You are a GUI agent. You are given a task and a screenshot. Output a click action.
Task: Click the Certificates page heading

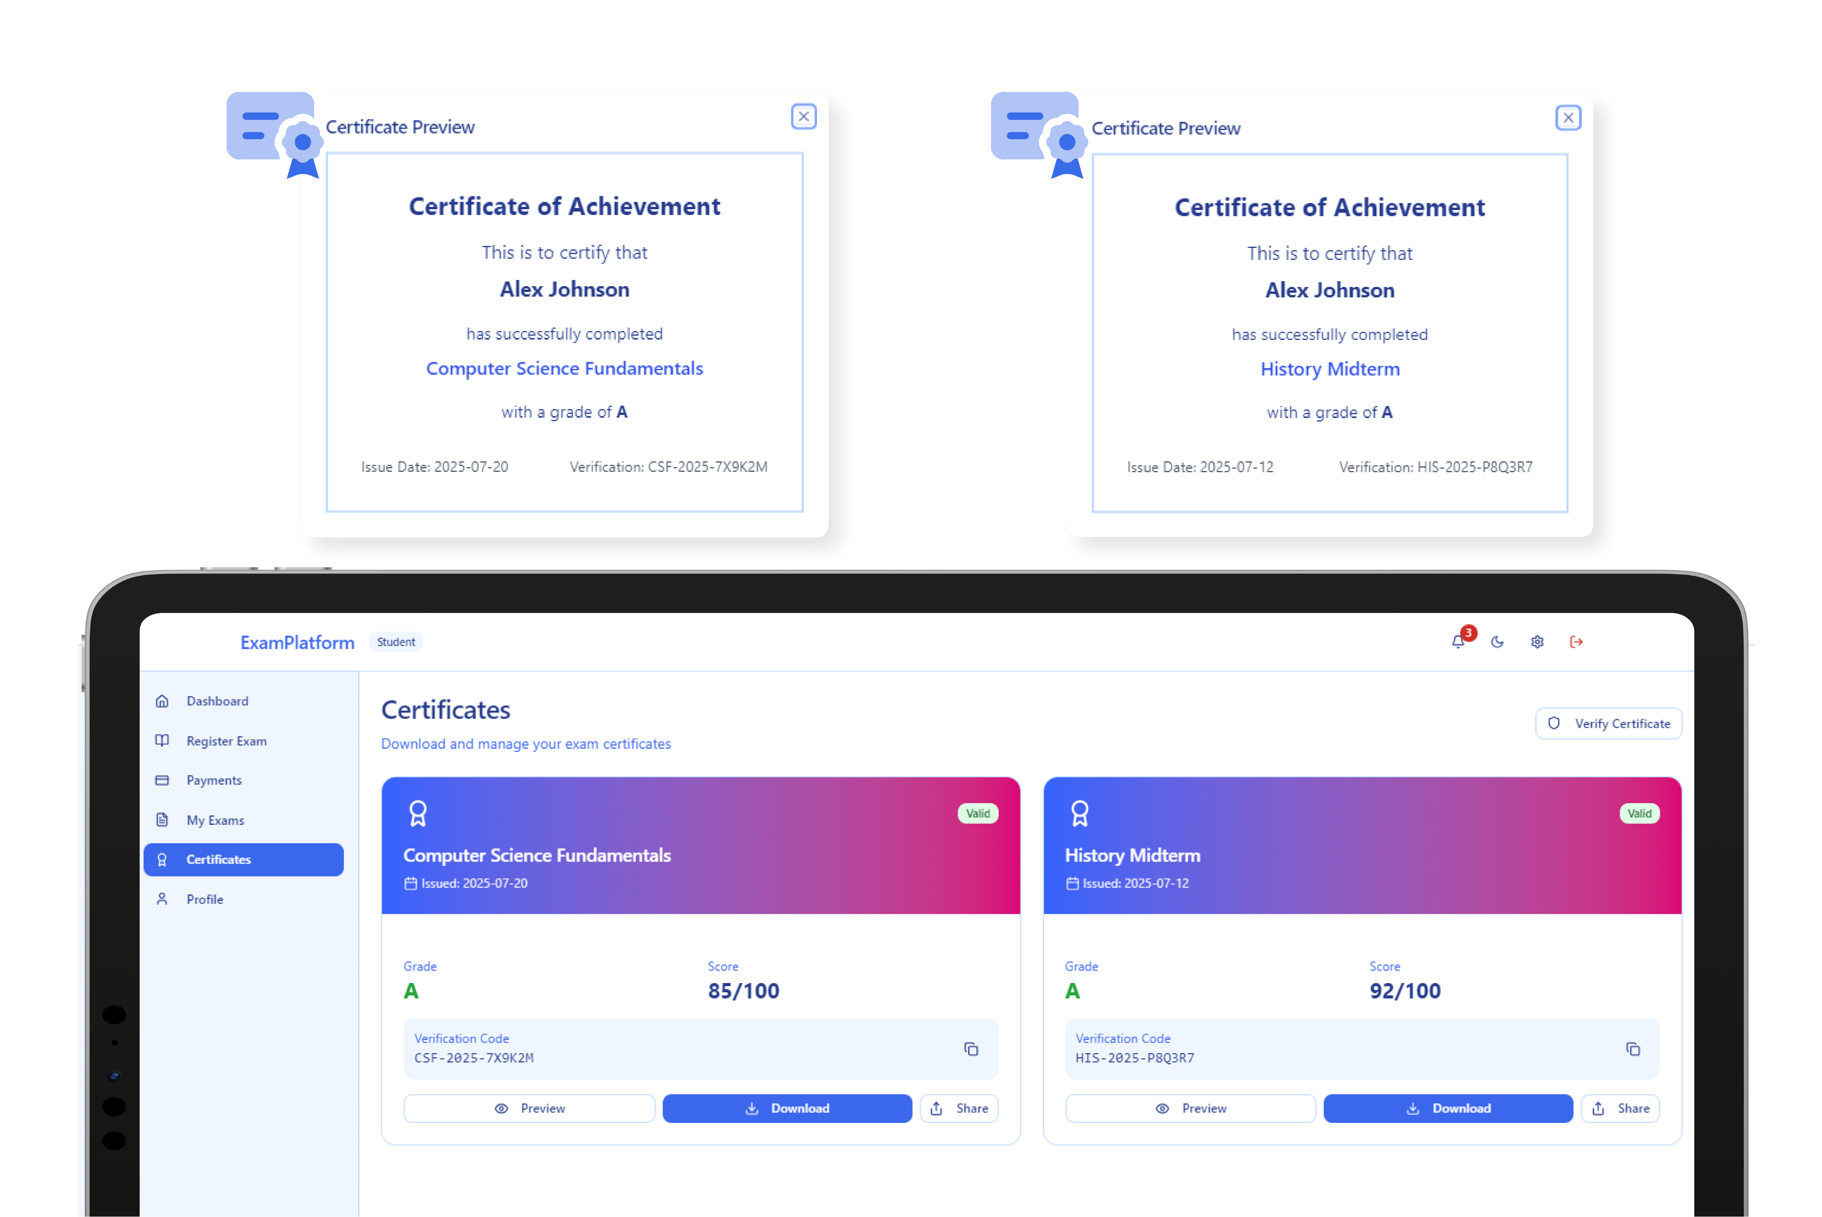click(x=446, y=710)
